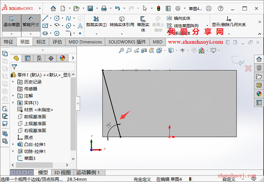Select the Ellipse sketch tool
The height and width of the screenshot is (182, 264).
[x=68, y=26]
